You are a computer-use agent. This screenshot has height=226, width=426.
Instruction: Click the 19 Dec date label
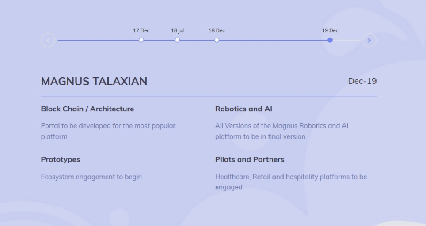point(330,30)
